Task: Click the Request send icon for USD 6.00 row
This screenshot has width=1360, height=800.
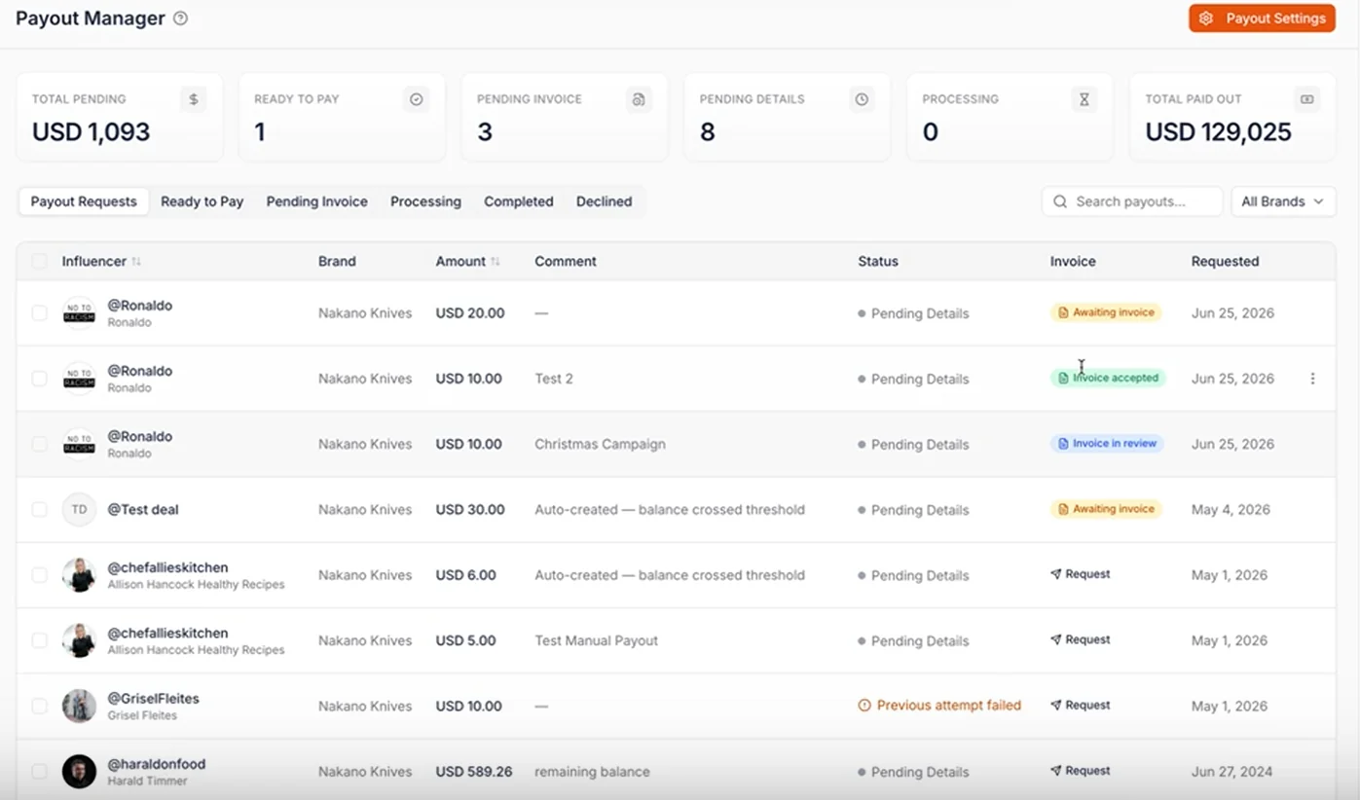Action: 1056,574
